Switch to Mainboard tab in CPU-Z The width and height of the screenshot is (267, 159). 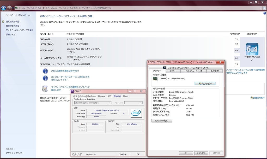92,96
